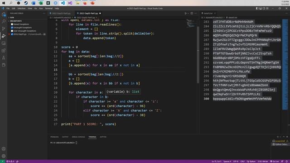290x163 pixels.
Task: Open errors and warnings count in status bar
Action: pos(10,161)
